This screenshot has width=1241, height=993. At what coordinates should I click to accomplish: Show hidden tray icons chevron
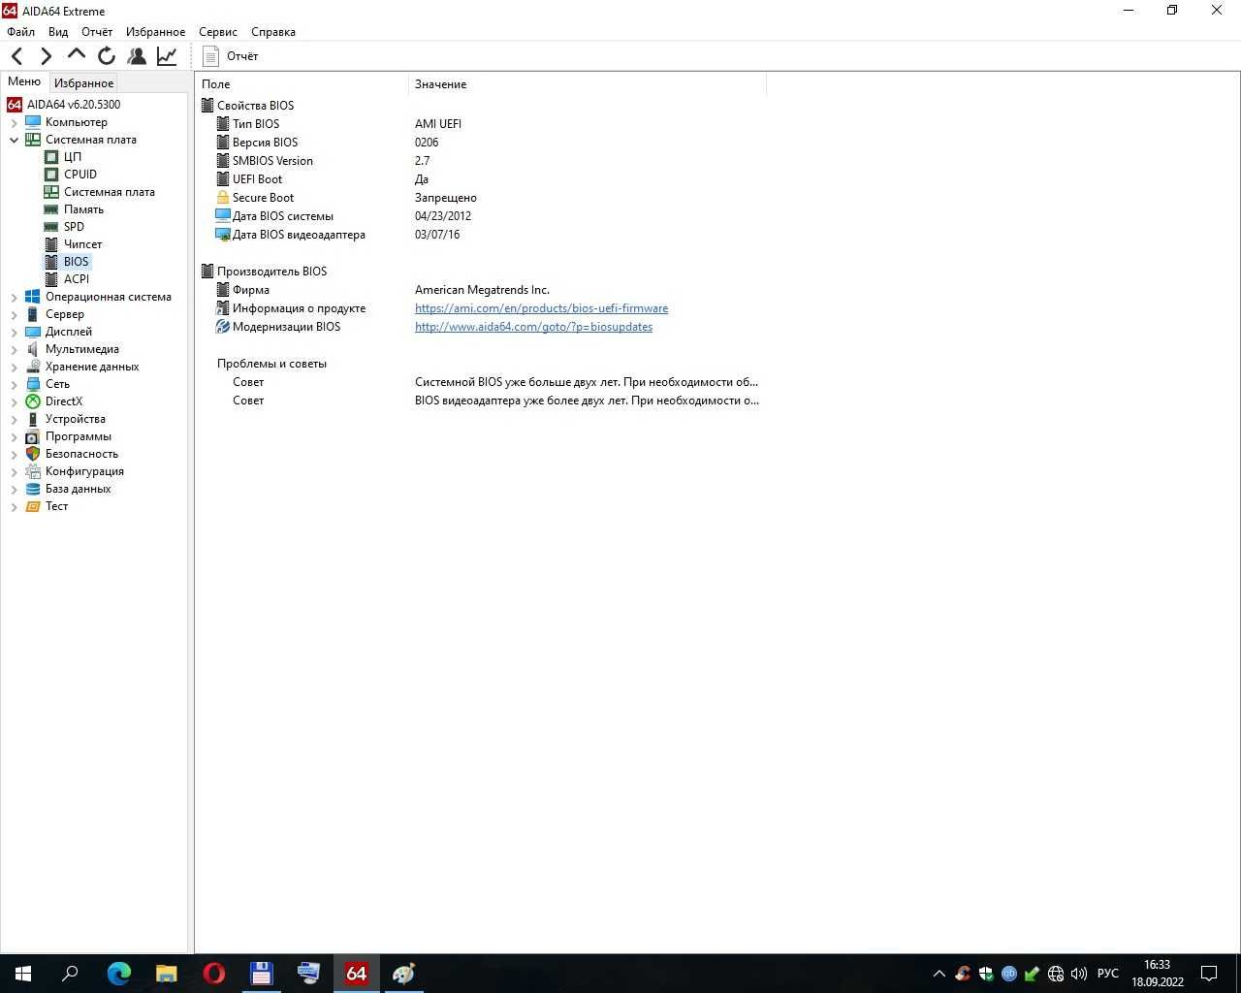tap(939, 974)
